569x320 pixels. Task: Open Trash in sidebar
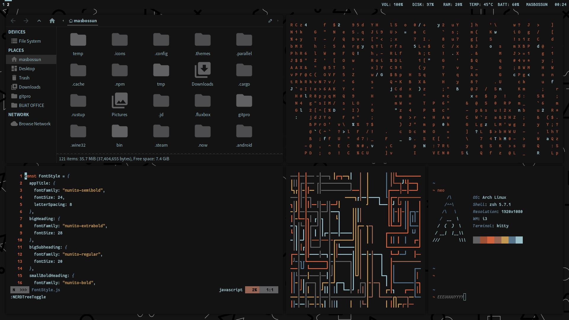click(x=31, y=78)
